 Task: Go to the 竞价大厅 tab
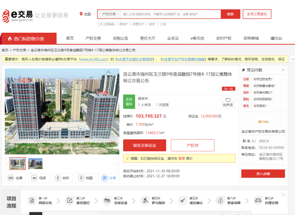coord(147,38)
